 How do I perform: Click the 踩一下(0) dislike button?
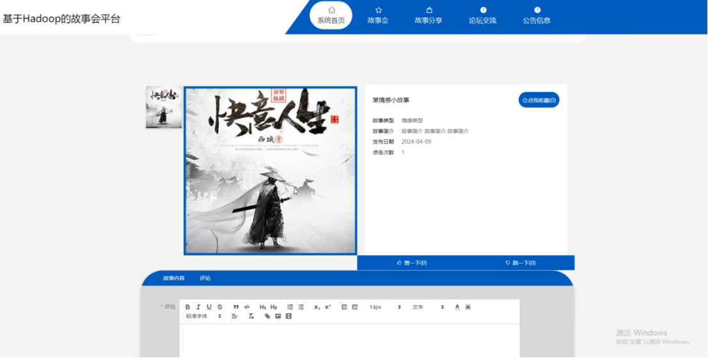tap(521, 263)
